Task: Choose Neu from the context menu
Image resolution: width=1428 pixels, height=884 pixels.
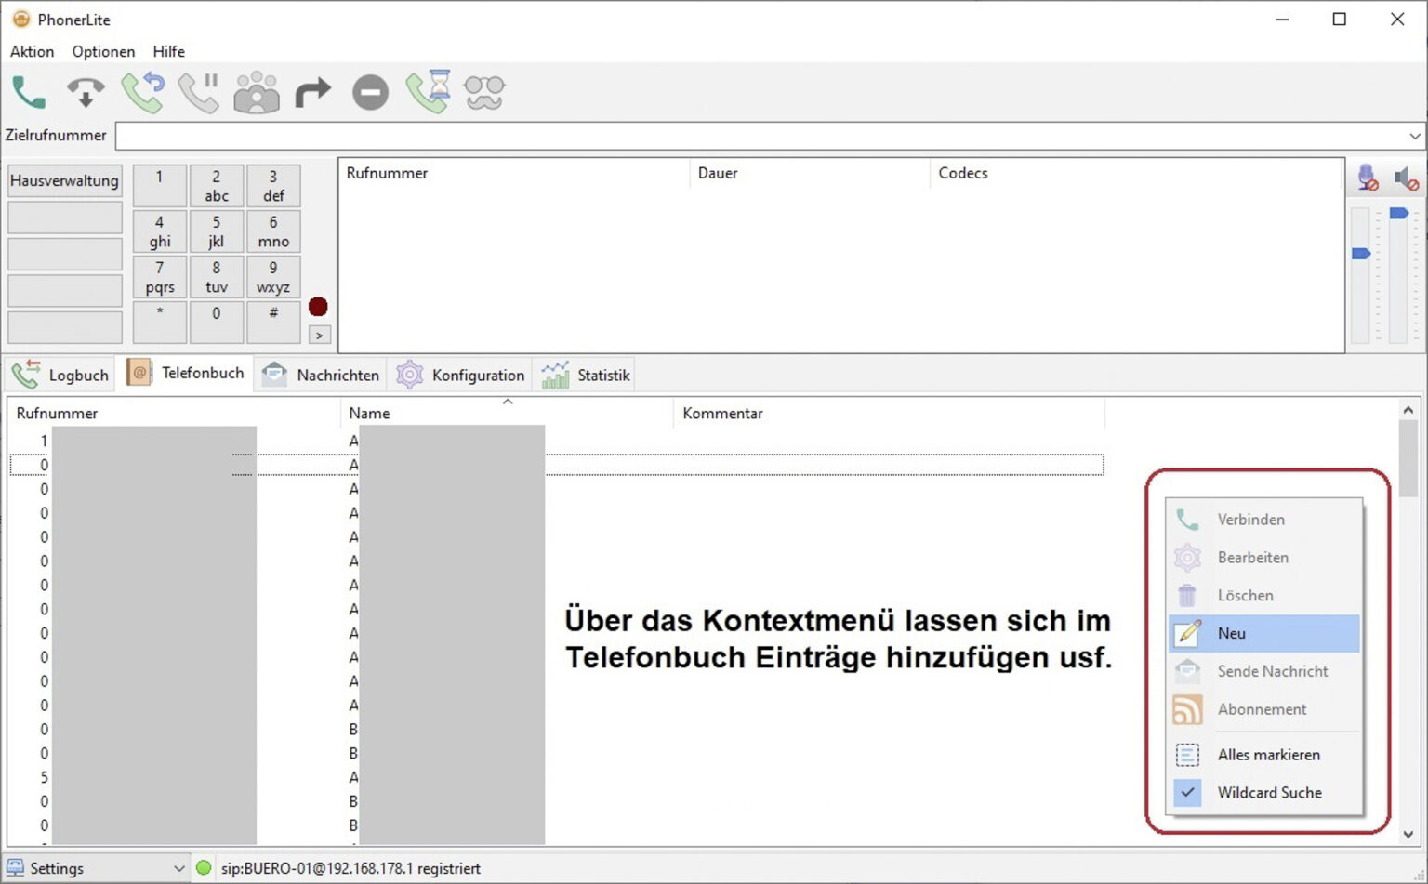Action: pyautogui.click(x=1231, y=633)
